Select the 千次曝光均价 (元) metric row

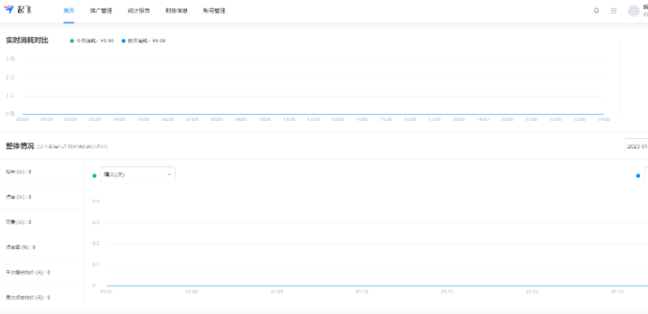tap(42, 272)
